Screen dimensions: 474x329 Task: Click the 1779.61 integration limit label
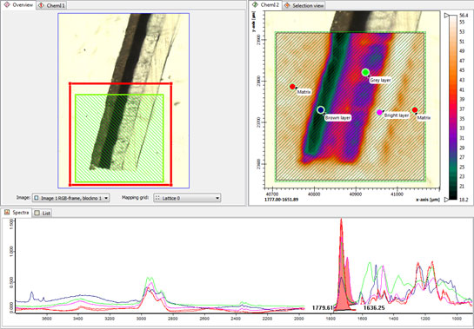pos(323,308)
